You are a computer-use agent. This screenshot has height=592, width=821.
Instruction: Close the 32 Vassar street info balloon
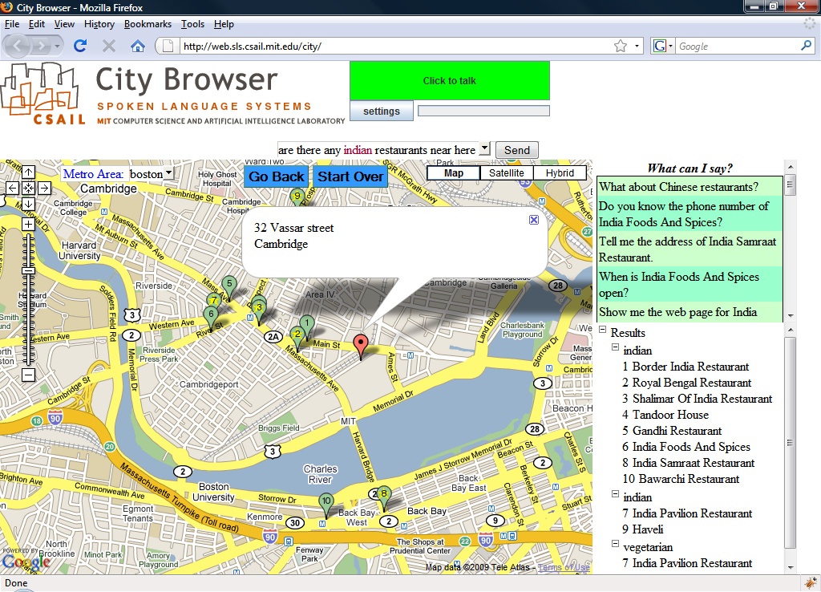[x=534, y=220]
